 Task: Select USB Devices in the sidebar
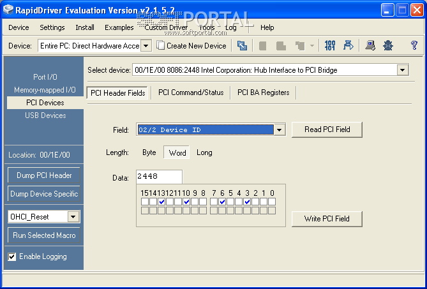(45, 115)
